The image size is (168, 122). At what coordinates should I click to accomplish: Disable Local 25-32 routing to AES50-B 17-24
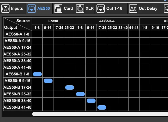coord(70,87)
